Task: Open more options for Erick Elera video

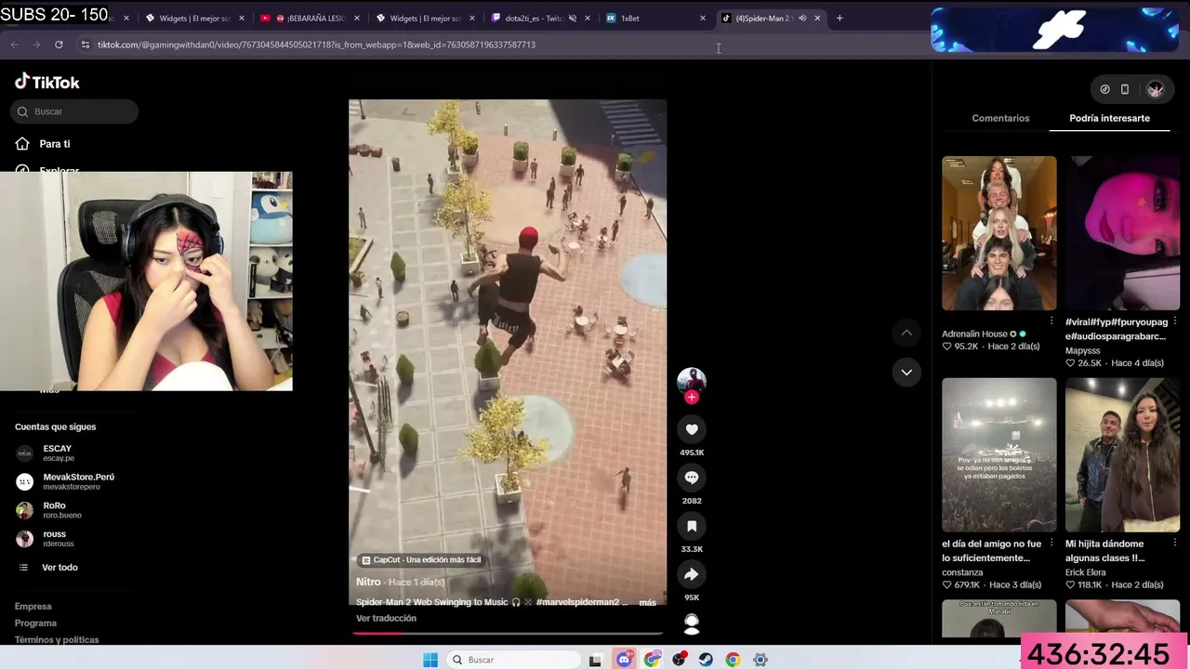Action: (x=1175, y=544)
